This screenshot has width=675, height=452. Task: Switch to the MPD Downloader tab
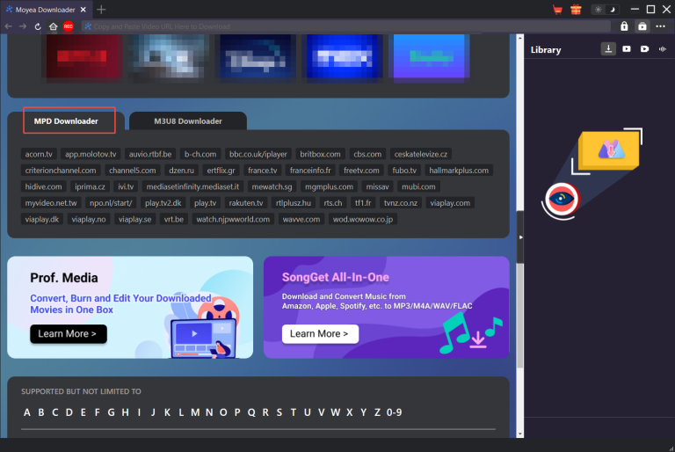(66, 121)
